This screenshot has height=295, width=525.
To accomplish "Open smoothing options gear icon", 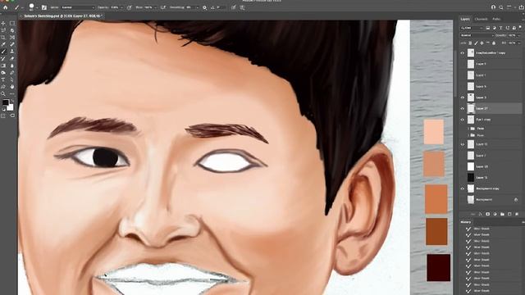I will pos(204,7).
